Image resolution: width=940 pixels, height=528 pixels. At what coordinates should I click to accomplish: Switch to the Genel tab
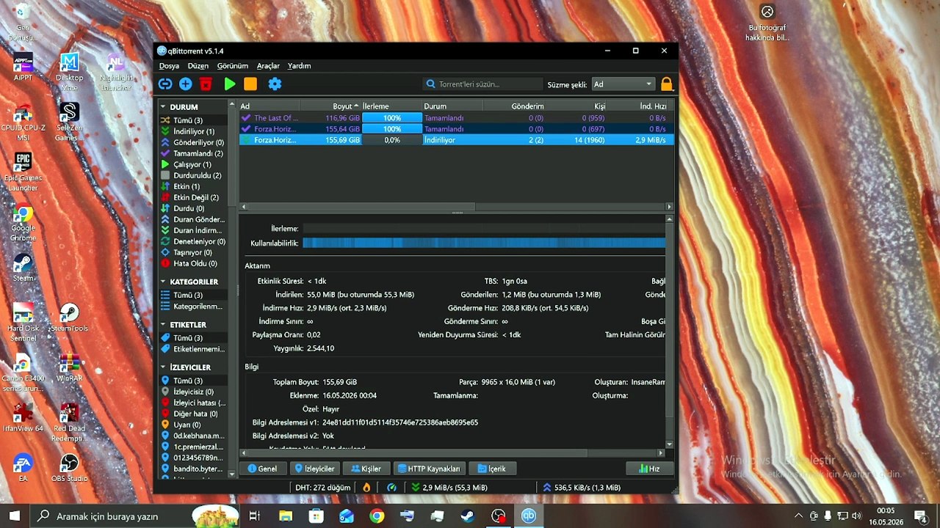(x=262, y=469)
